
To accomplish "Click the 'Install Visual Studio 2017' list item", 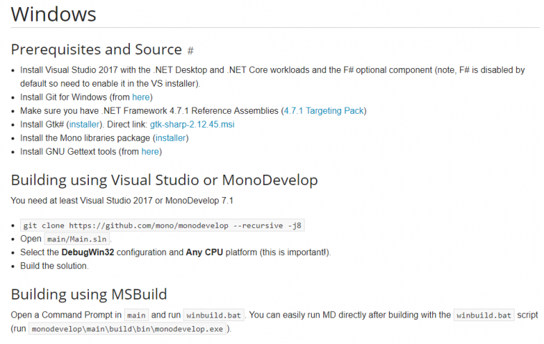I will click(272, 77).
